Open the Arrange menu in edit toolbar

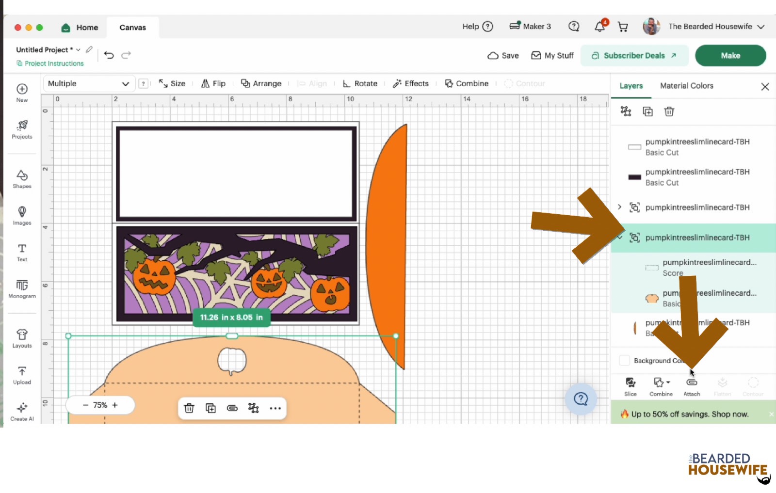click(261, 83)
